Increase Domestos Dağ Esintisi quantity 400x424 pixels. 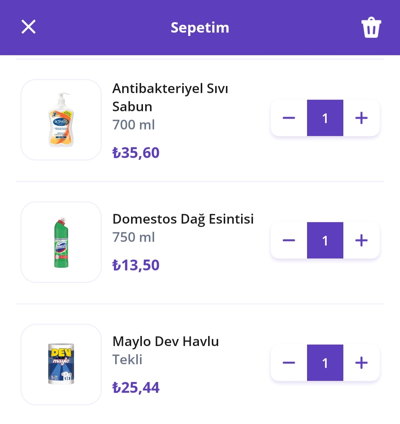[361, 240]
